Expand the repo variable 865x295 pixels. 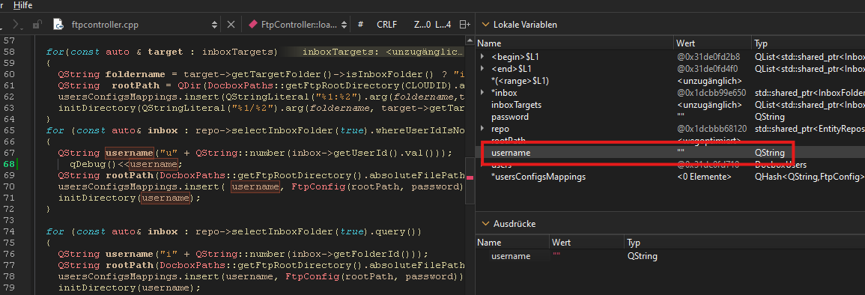click(483, 129)
